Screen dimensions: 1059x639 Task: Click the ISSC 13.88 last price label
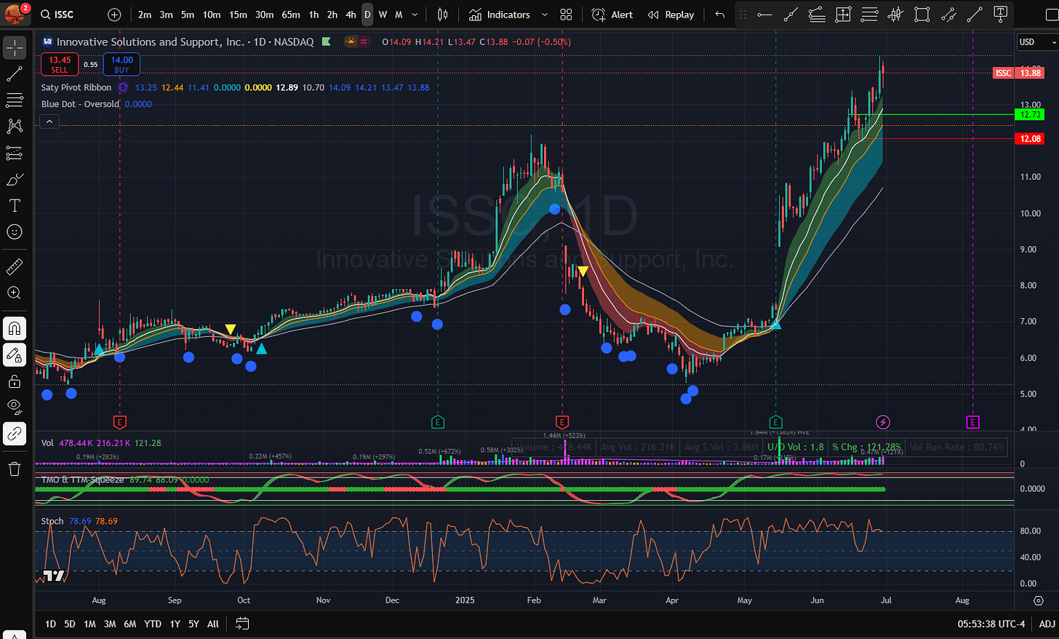click(x=1018, y=73)
